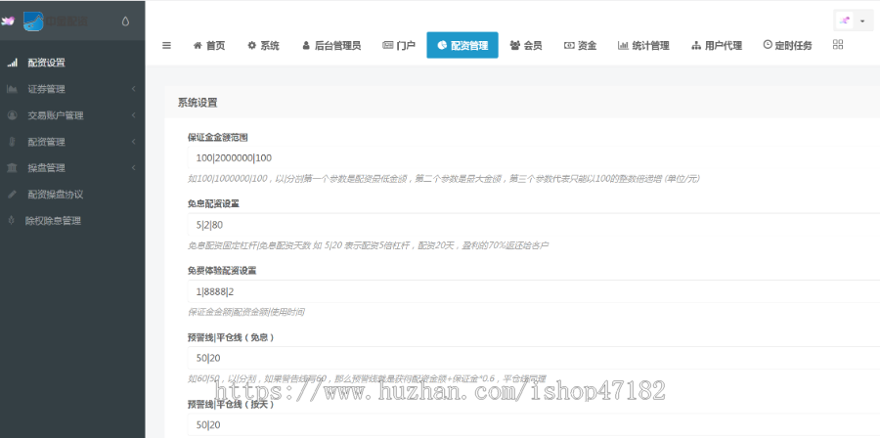This screenshot has height=438, width=880.
Task: Click the thermometer icon beside 配资管理 in sidebar
Action: [11, 142]
